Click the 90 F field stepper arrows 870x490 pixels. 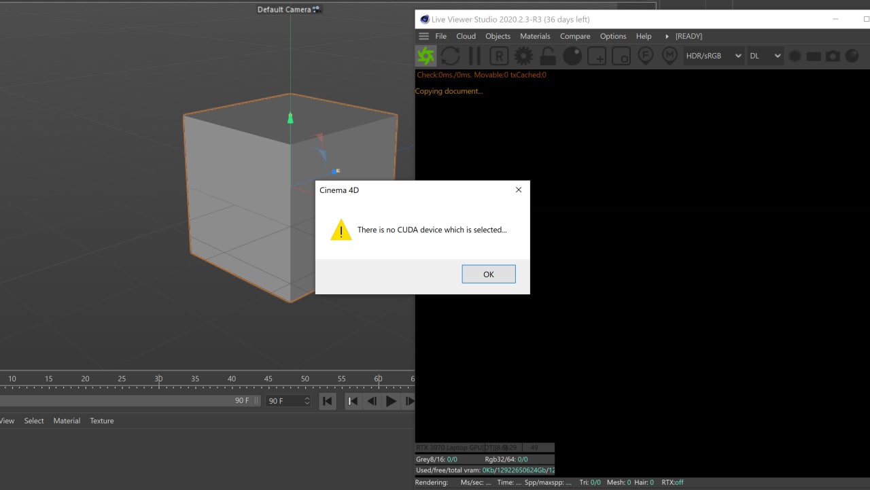point(307,401)
